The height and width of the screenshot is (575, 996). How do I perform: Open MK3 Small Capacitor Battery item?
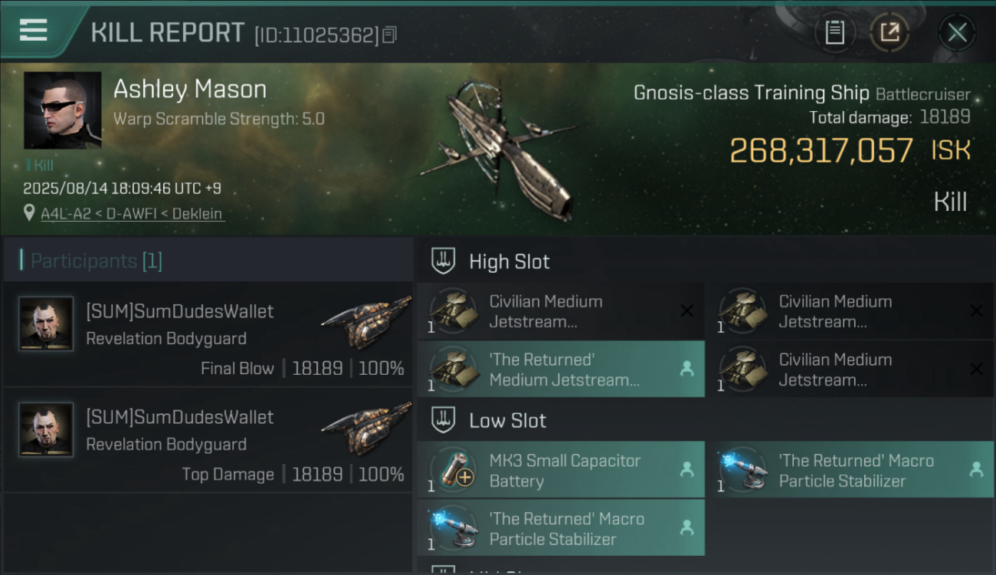[x=561, y=471]
